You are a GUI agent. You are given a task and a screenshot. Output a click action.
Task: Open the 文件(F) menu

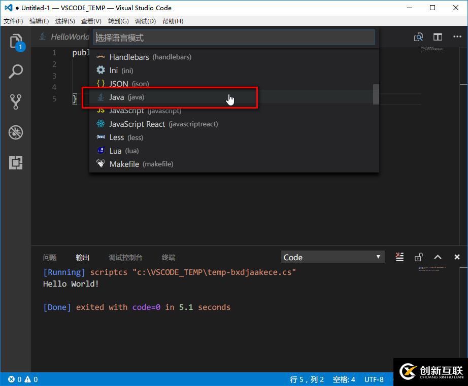pos(13,21)
